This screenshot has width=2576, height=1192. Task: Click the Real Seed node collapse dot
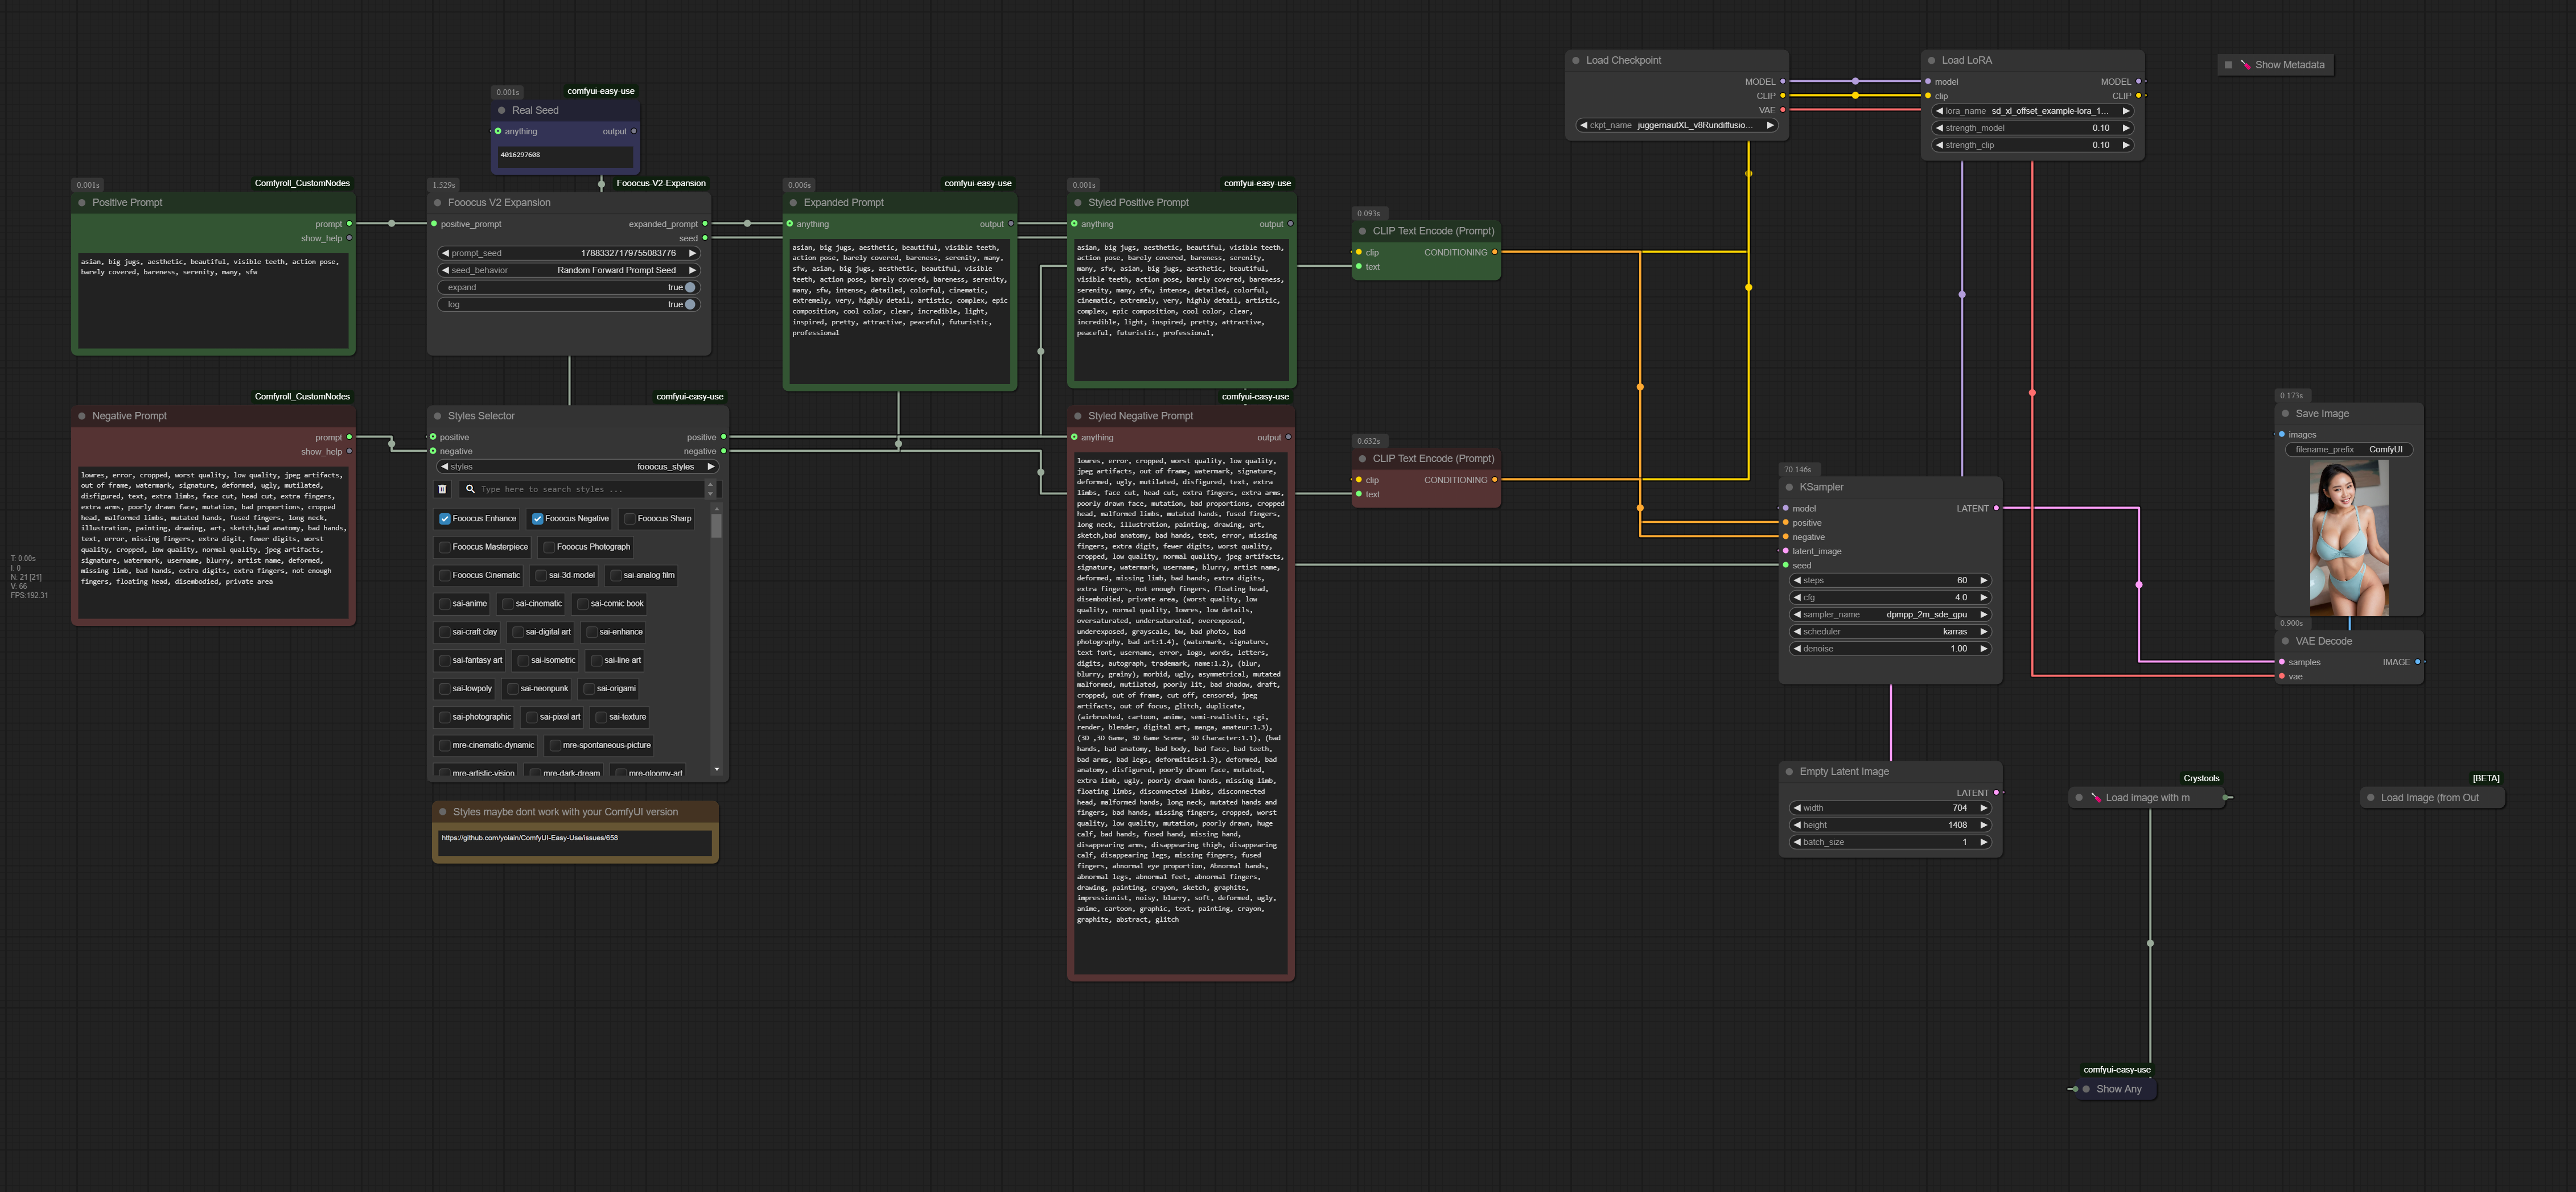(501, 111)
